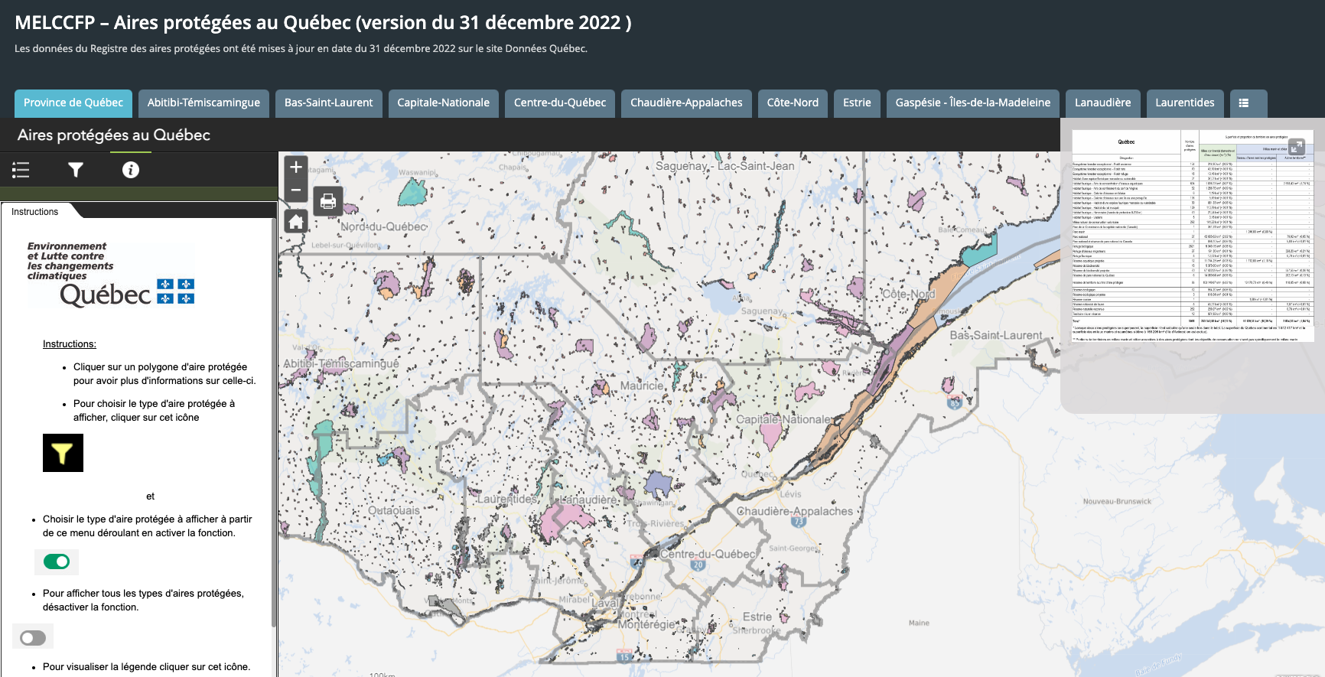The height and width of the screenshot is (677, 1325).
Task: Zoom in on the map
Action: point(296,167)
